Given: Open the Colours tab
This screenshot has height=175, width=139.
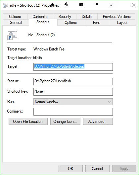Looking at the screenshot, I should pos(15,17).
